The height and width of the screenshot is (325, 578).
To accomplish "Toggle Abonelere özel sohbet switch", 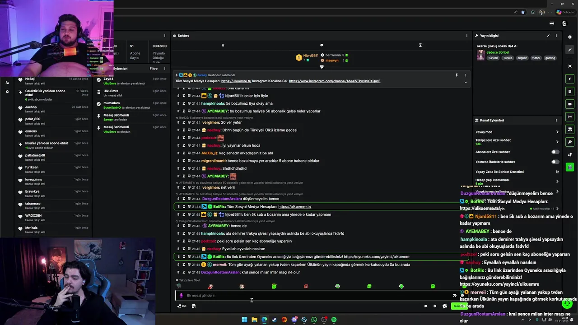I will pyautogui.click(x=555, y=152).
